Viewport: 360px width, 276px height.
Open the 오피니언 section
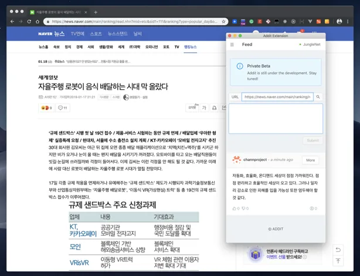[x=151, y=47]
